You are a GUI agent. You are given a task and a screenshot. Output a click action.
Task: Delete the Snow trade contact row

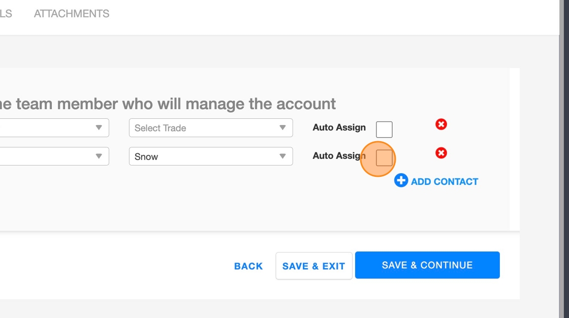(441, 153)
